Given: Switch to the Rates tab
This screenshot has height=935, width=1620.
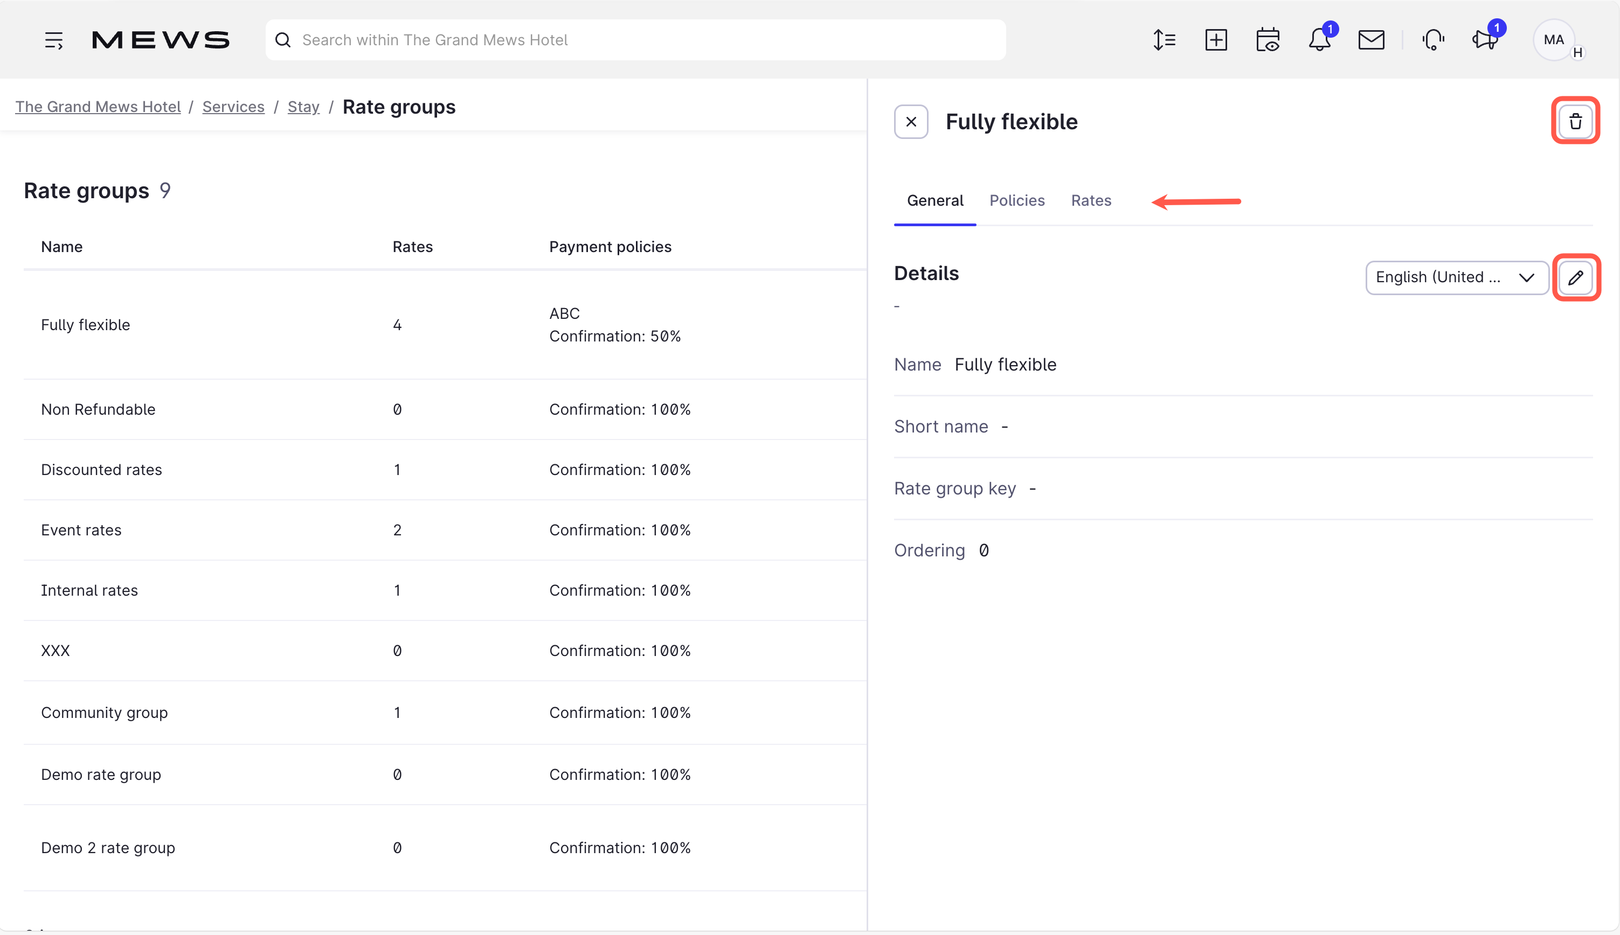Looking at the screenshot, I should pyautogui.click(x=1091, y=200).
